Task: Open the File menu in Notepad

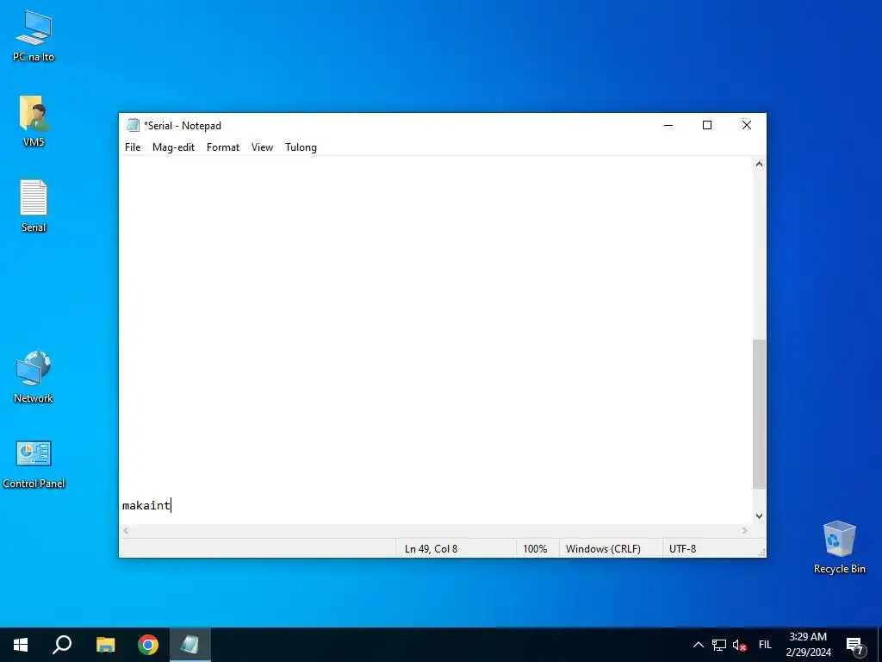Action: (133, 147)
